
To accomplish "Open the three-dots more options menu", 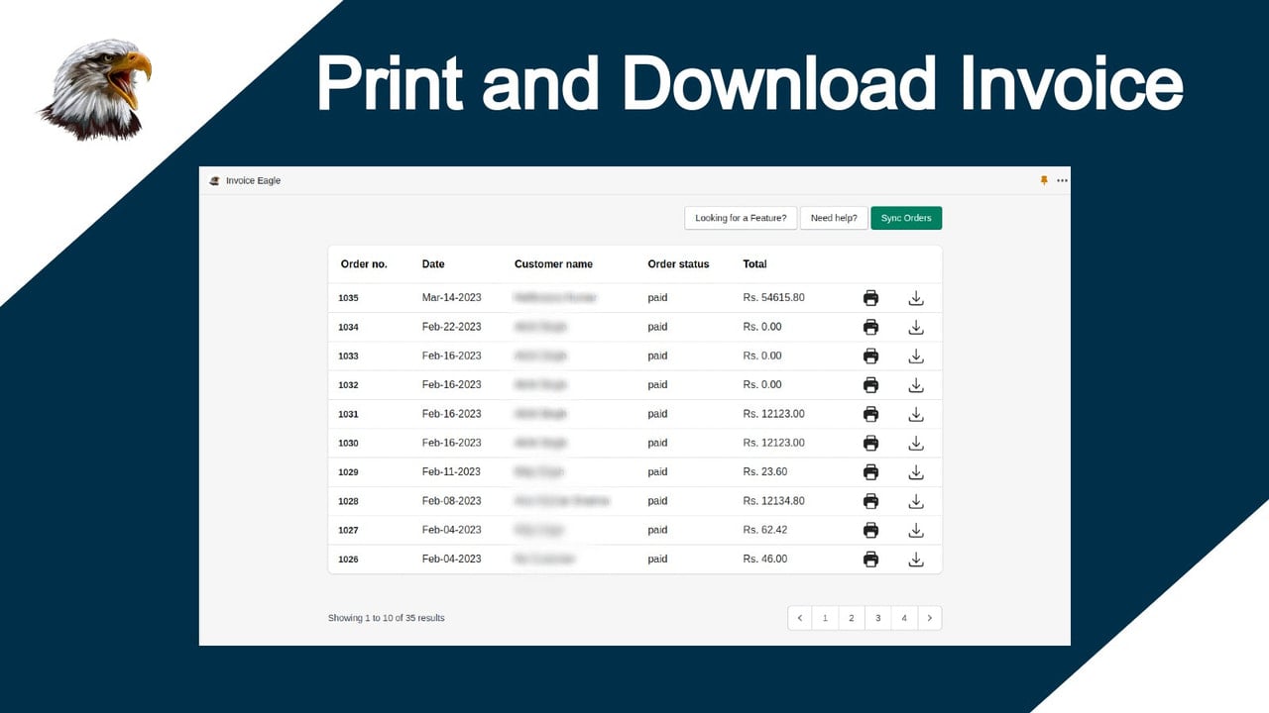I will pyautogui.click(x=1062, y=181).
